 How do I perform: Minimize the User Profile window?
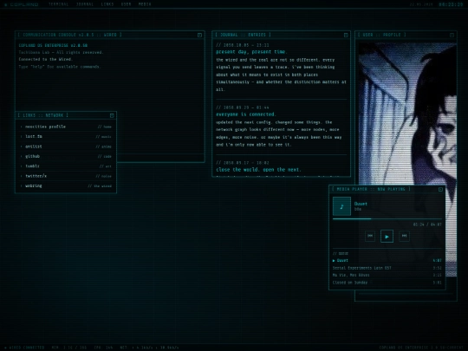click(x=452, y=35)
